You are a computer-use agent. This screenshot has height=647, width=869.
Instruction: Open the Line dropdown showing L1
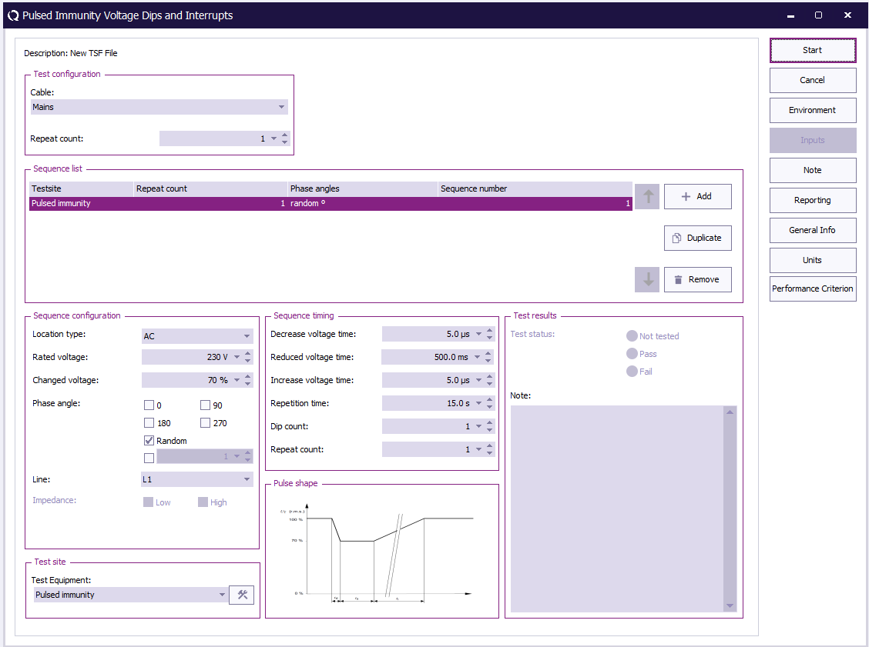[197, 479]
